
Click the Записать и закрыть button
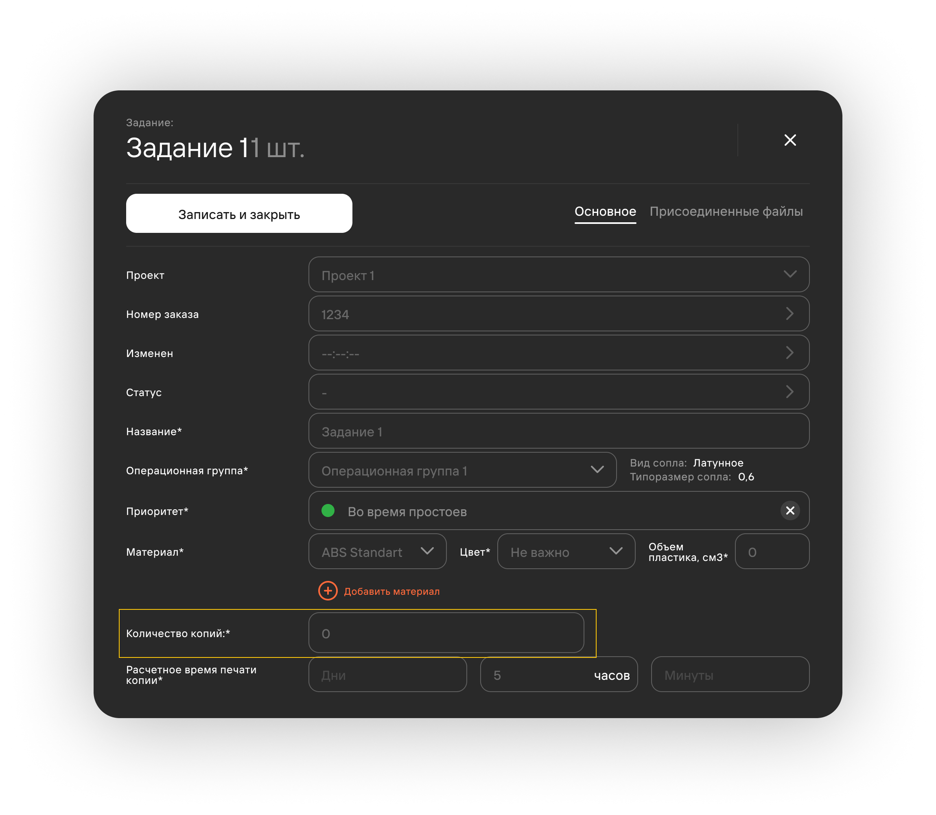coord(239,214)
